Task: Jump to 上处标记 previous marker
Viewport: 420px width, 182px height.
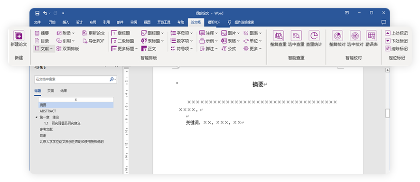Action: [x=396, y=33]
